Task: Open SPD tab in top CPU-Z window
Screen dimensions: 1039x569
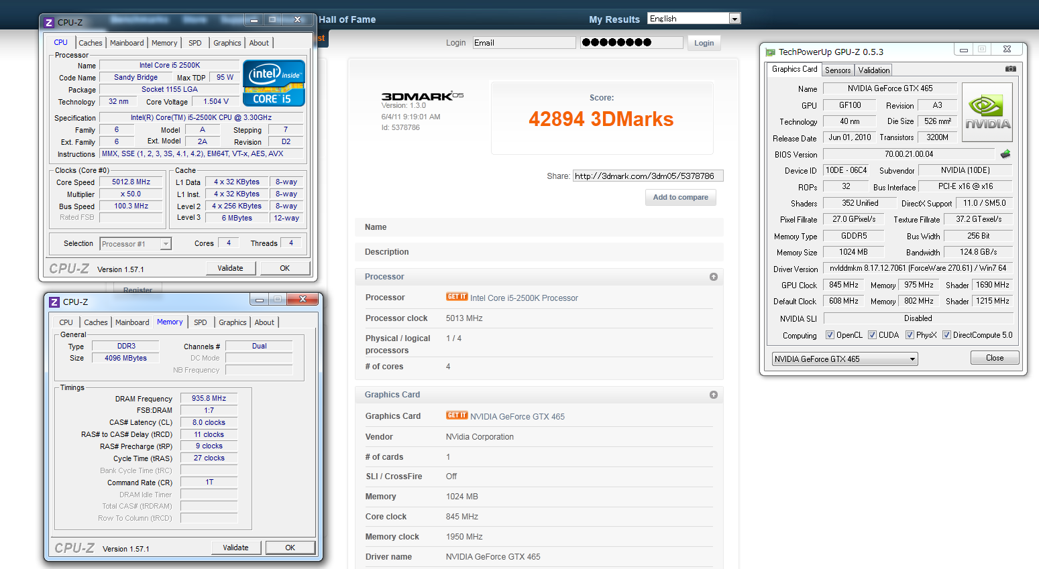Action: click(195, 43)
